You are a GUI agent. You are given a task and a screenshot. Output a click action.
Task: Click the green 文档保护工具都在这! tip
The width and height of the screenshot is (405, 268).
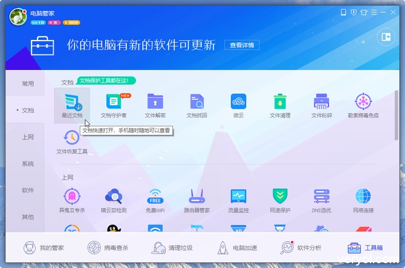click(106, 80)
